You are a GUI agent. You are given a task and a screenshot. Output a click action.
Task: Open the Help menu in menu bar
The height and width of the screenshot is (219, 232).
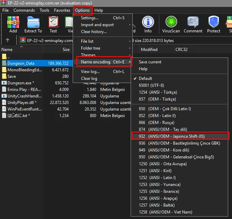(x=99, y=10)
